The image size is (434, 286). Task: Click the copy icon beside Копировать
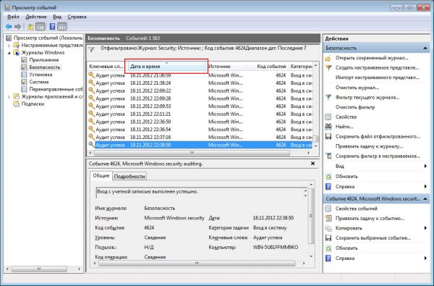328,228
